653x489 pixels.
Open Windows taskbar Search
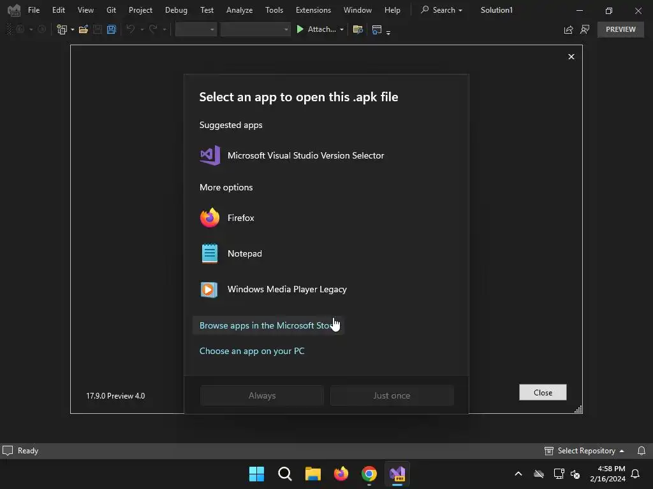point(285,474)
